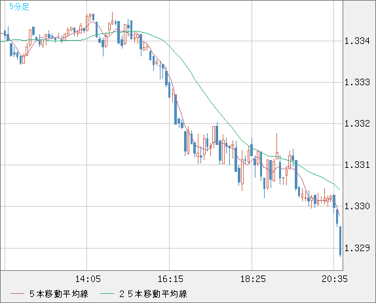Screen dimensions: 376x303
Task: Click the 1.333 price axis label
Action: tap(357, 83)
